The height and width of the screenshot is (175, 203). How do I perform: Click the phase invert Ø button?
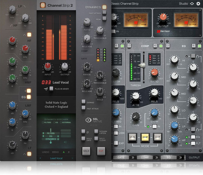point(83,132)
